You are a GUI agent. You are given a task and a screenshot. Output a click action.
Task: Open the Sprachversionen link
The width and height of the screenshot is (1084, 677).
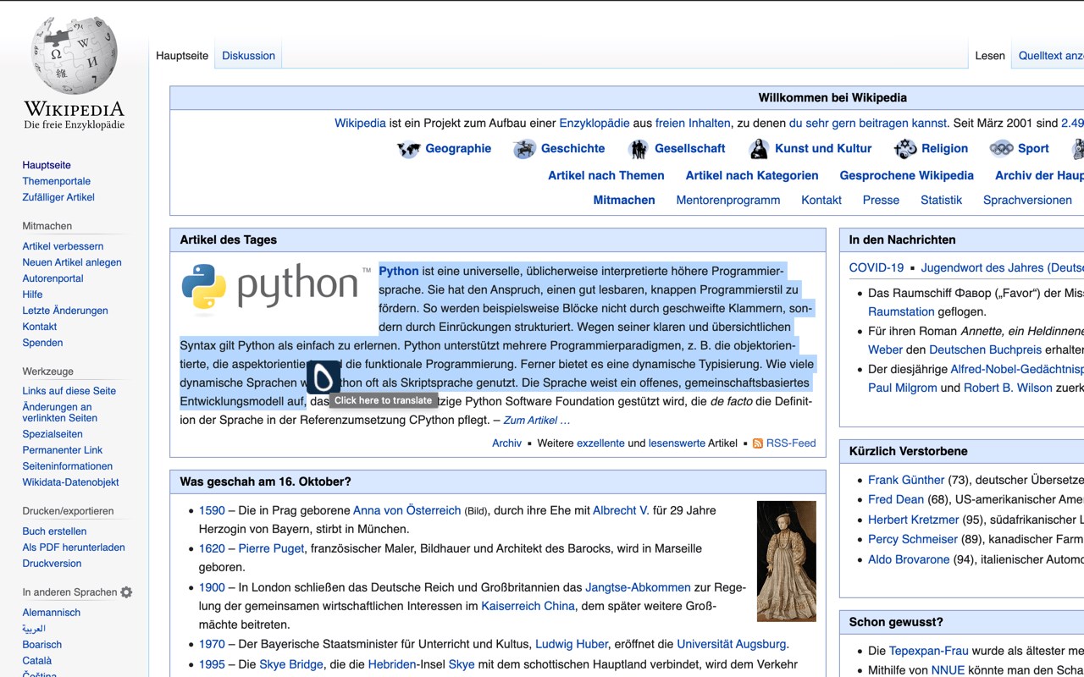point(1027,200)
